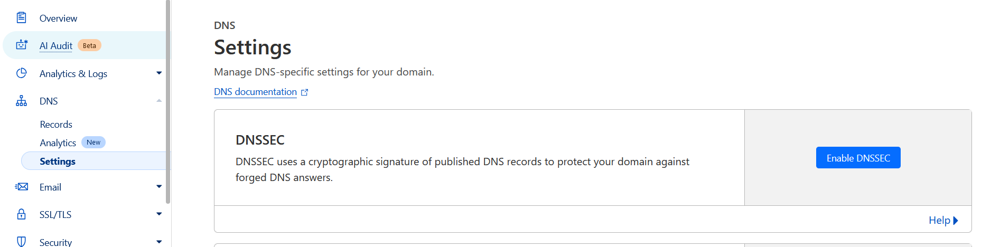This screenshot has width=1000, height=247.
Task: Open the DNS Records page
Action: pyautogui.click(x=56, y=125)
